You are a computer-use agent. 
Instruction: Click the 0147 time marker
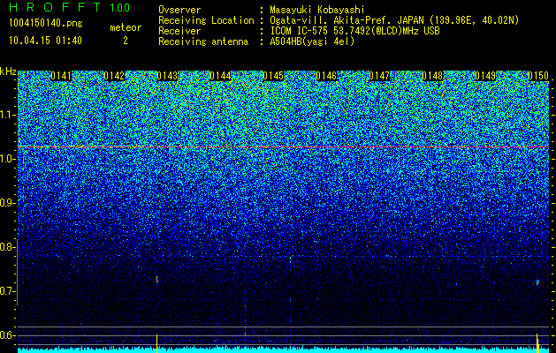coord(379,76)
